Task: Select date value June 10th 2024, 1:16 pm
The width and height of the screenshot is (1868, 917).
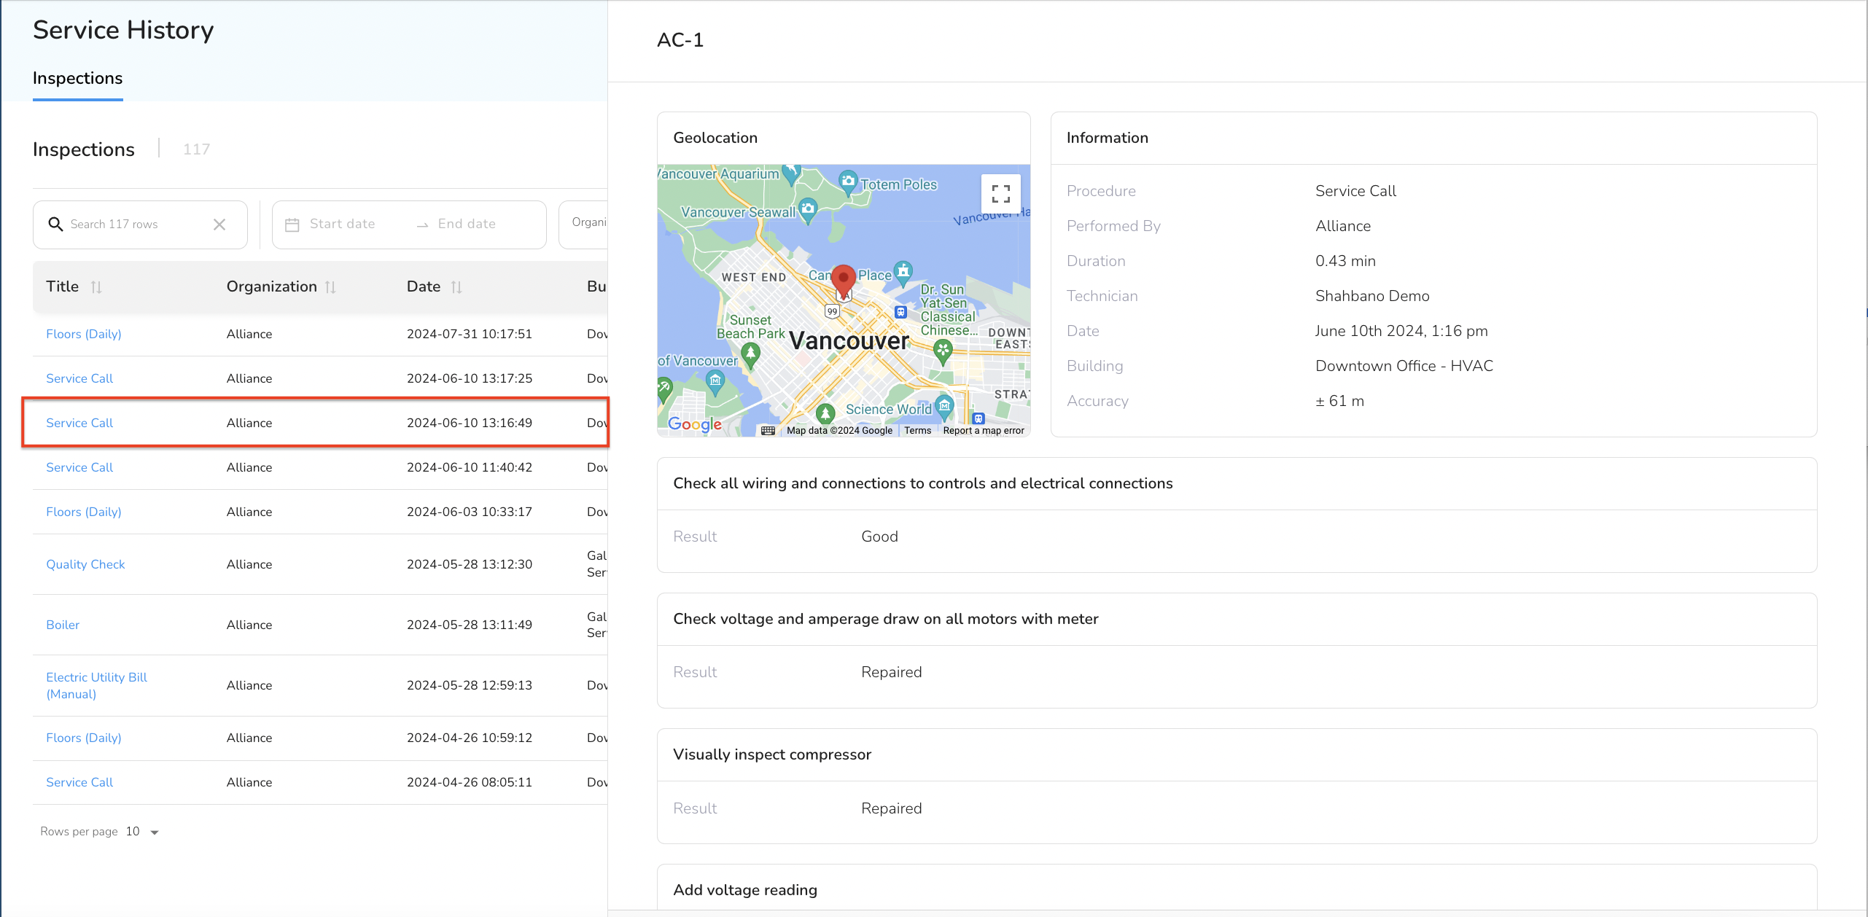Action: pos(1401,331)
